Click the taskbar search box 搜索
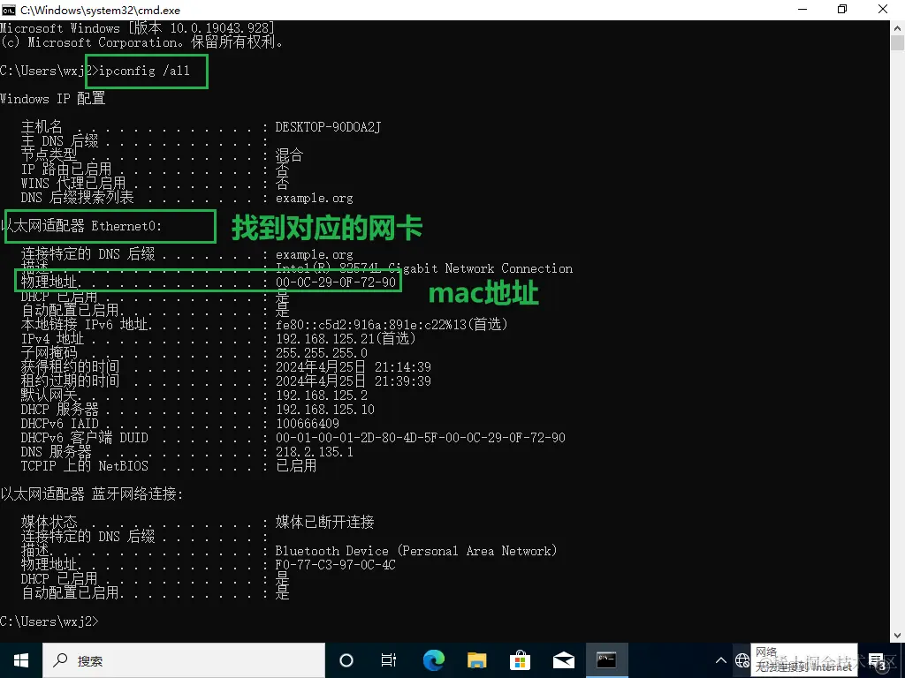This screenshot has height=678, width=905. pyautogui.click(x=184, y=660)
